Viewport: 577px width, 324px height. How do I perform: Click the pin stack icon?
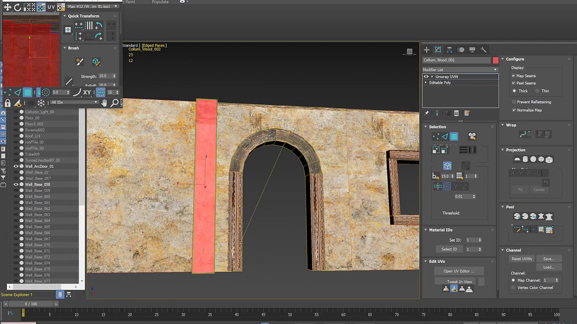point(427,113)
